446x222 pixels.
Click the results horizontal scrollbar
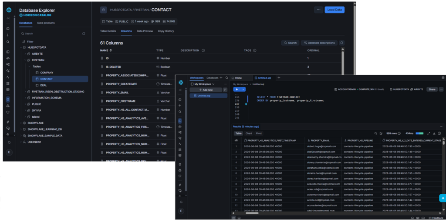[251, 213]
